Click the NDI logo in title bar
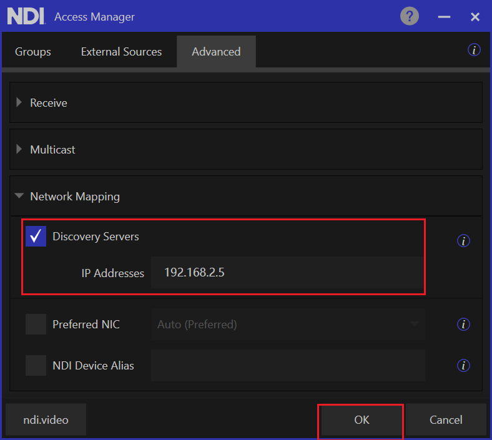 pos(26,17)
